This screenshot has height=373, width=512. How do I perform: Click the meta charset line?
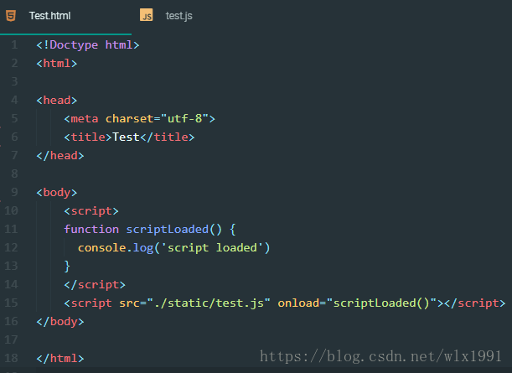(139, 118)
